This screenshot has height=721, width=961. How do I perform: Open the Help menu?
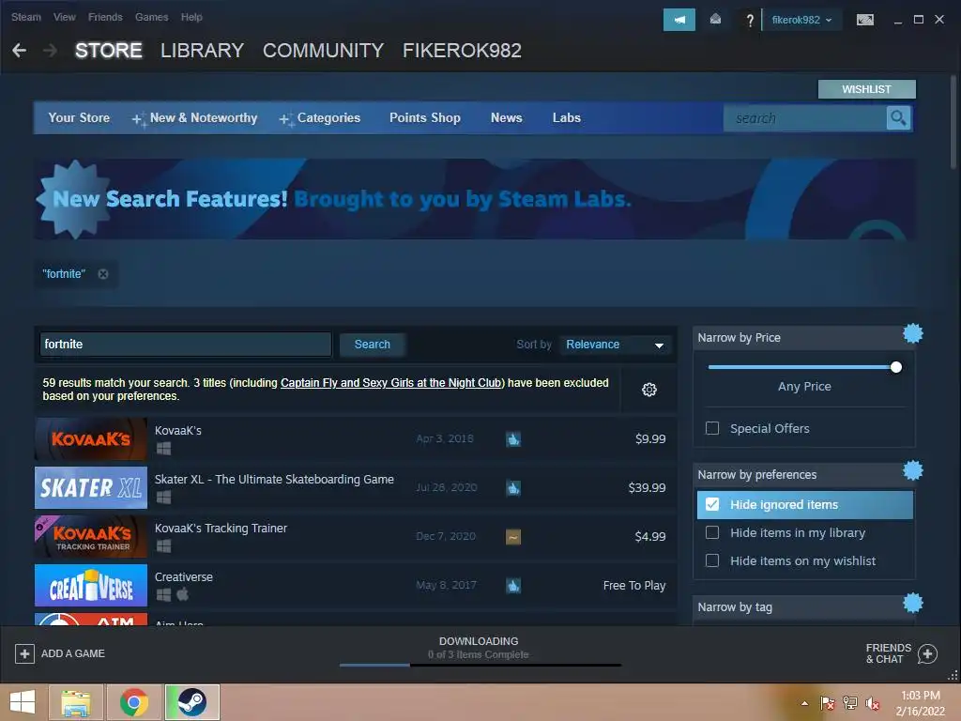(x=191, y=17)
